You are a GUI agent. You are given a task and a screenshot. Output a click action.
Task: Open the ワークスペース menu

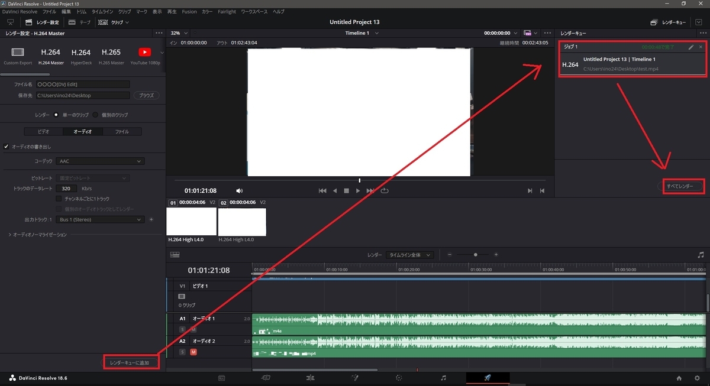pos(254,12)
